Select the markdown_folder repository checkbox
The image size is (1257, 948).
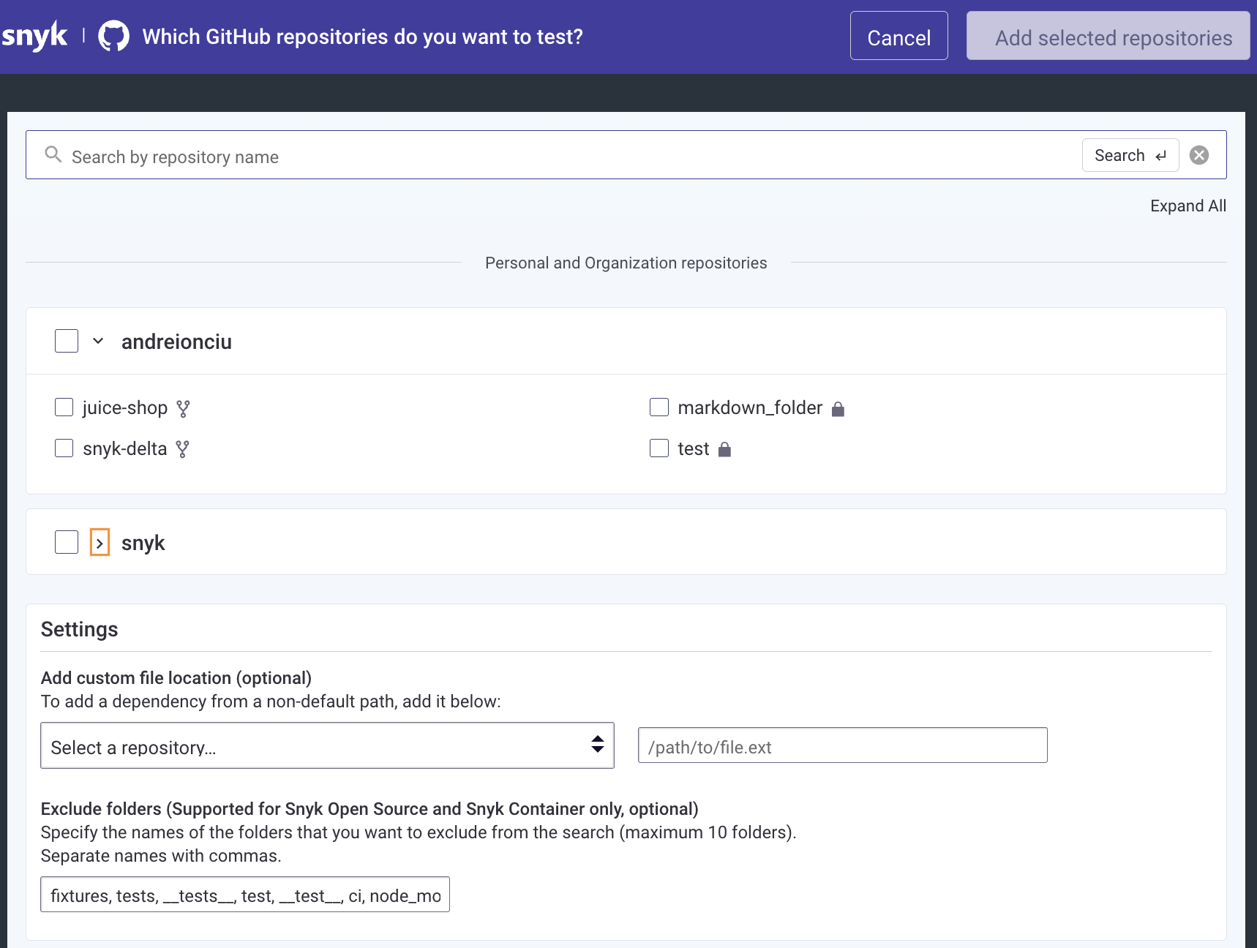click(x=659, y=407)
